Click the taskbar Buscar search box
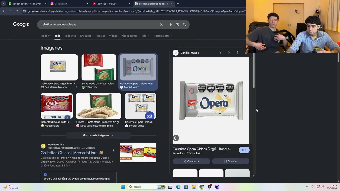The height and width of the screenshot is (191, 340). [x=147, y=187]
